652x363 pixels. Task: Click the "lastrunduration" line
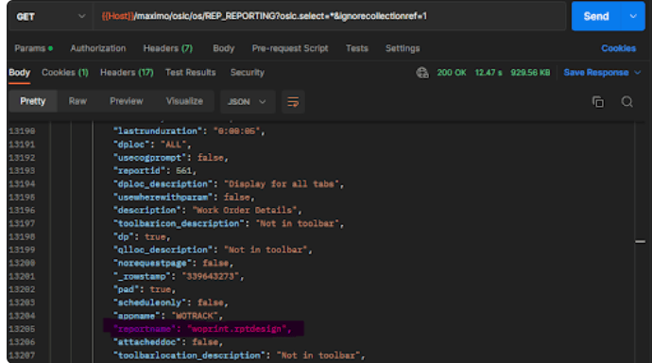coord(189,131)
